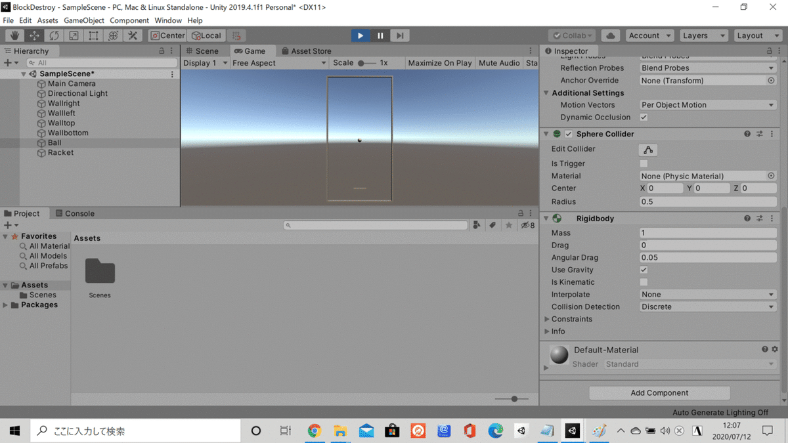Select the Scale tool
The image size is (788, 443).
coord(74,35)
